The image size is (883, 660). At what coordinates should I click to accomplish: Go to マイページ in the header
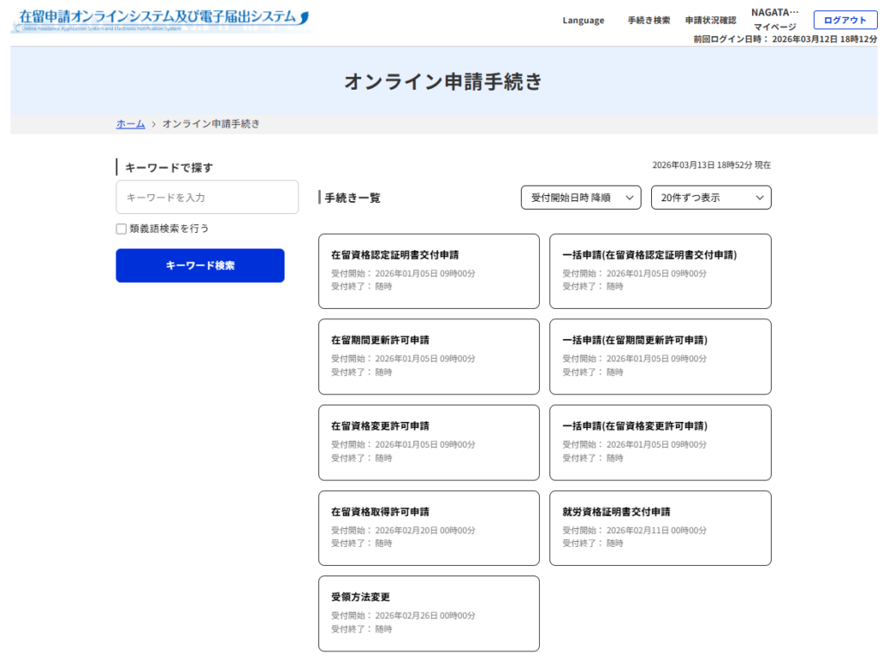click(x=775, y=27)
